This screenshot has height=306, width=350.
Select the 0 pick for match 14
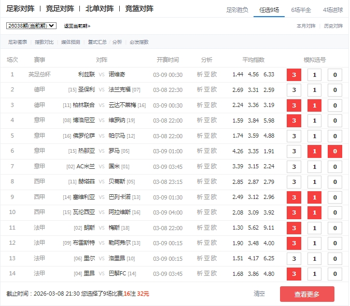(x=335, y=273)
